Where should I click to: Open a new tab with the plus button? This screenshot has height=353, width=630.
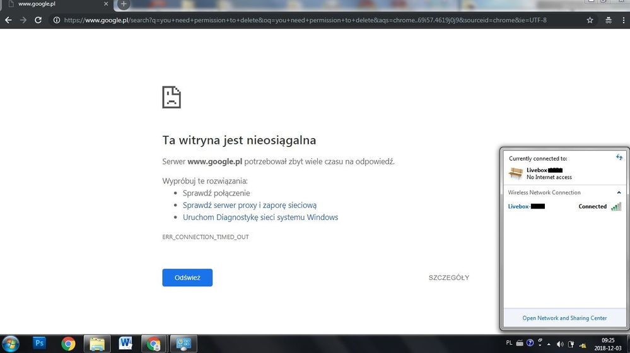coord(124,4)
